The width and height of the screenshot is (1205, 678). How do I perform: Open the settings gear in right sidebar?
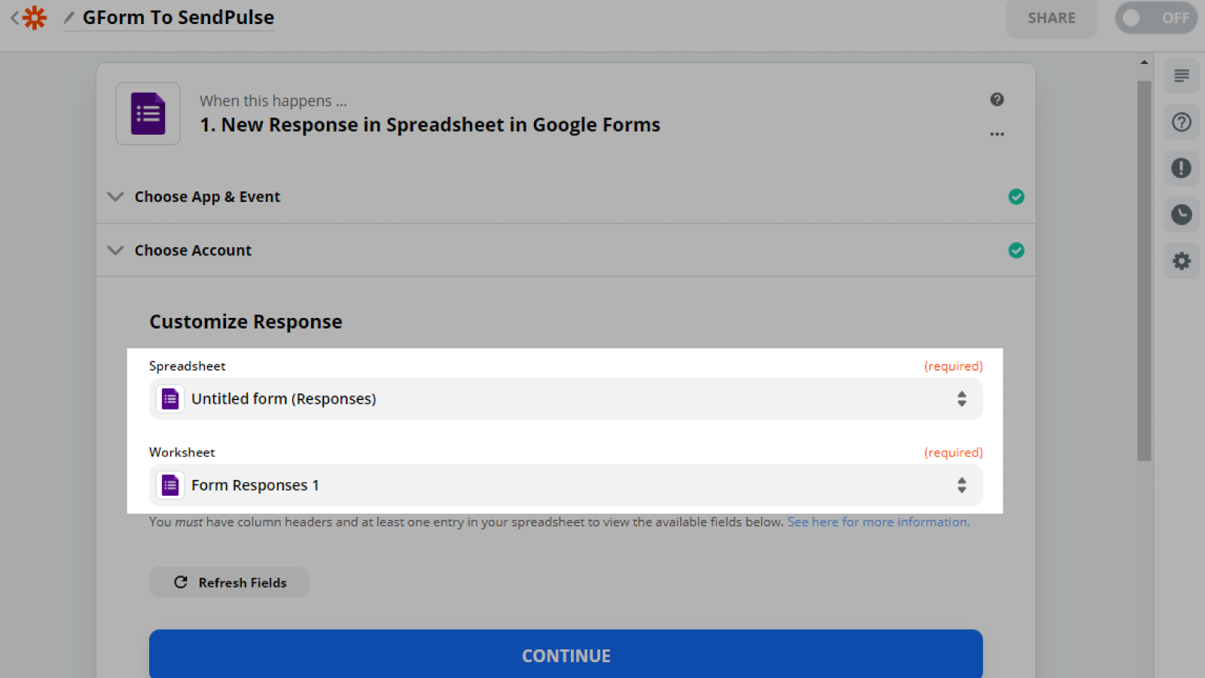(x=1181, y=261)
